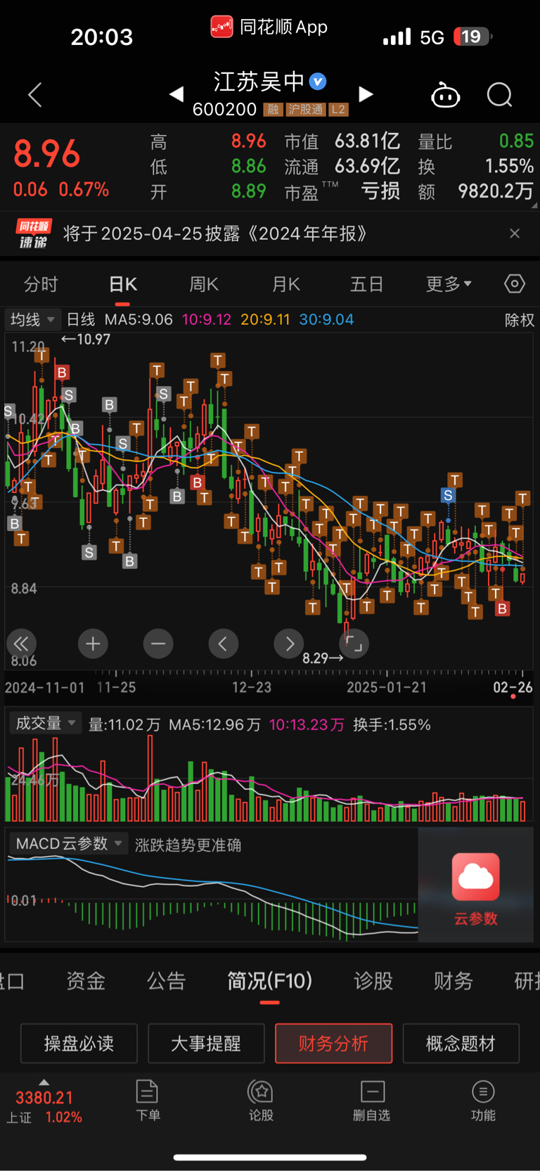Tap the back arrow icon
The image size is (540, 1171).
click(34, 95)
